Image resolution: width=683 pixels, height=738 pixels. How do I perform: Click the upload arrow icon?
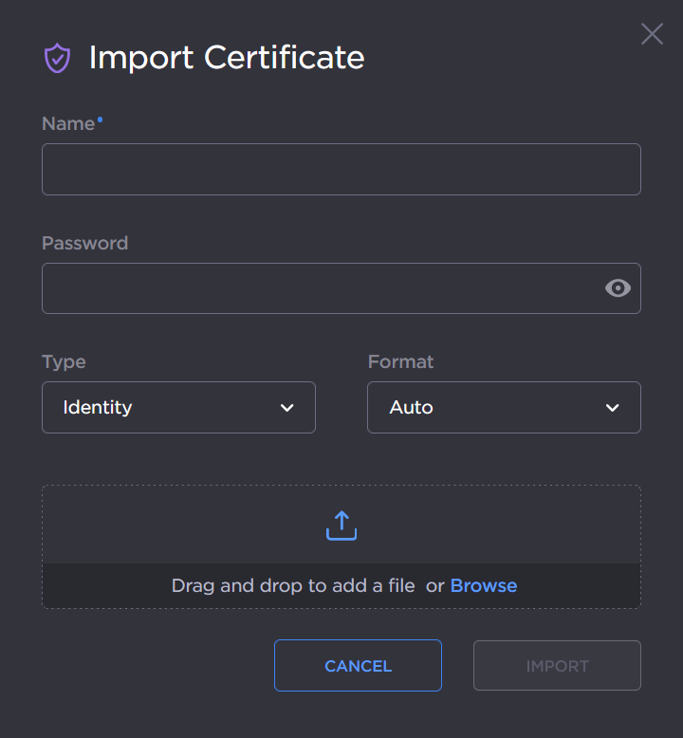[341, 526]
